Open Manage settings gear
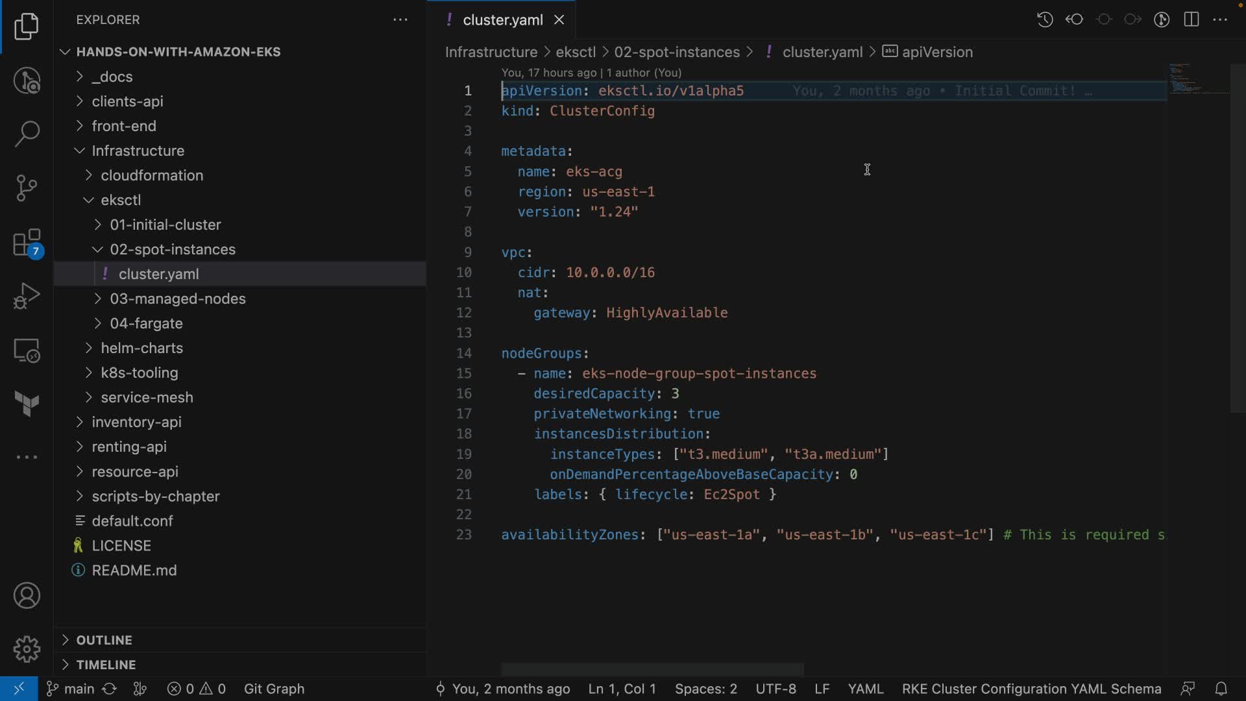This screenshot has width=1246, height=701. (27, 649)
